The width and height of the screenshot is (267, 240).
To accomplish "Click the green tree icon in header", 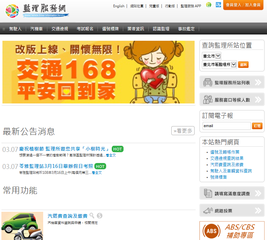I will [209, 5].
